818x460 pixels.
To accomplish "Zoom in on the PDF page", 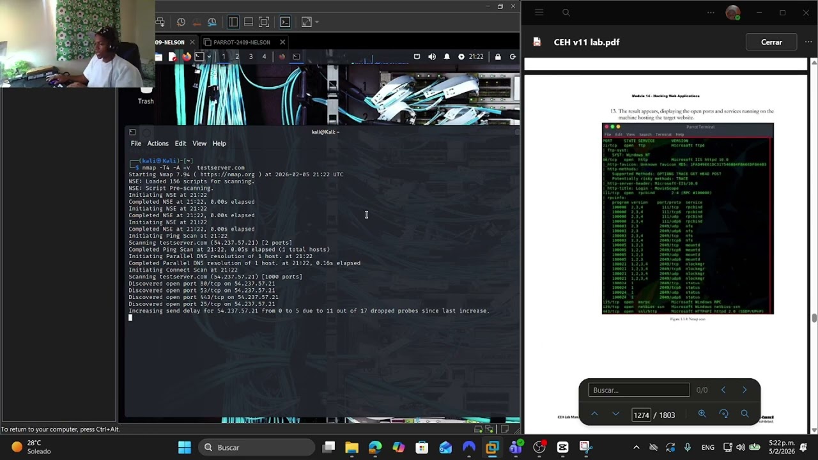I will tap(702, 414).
